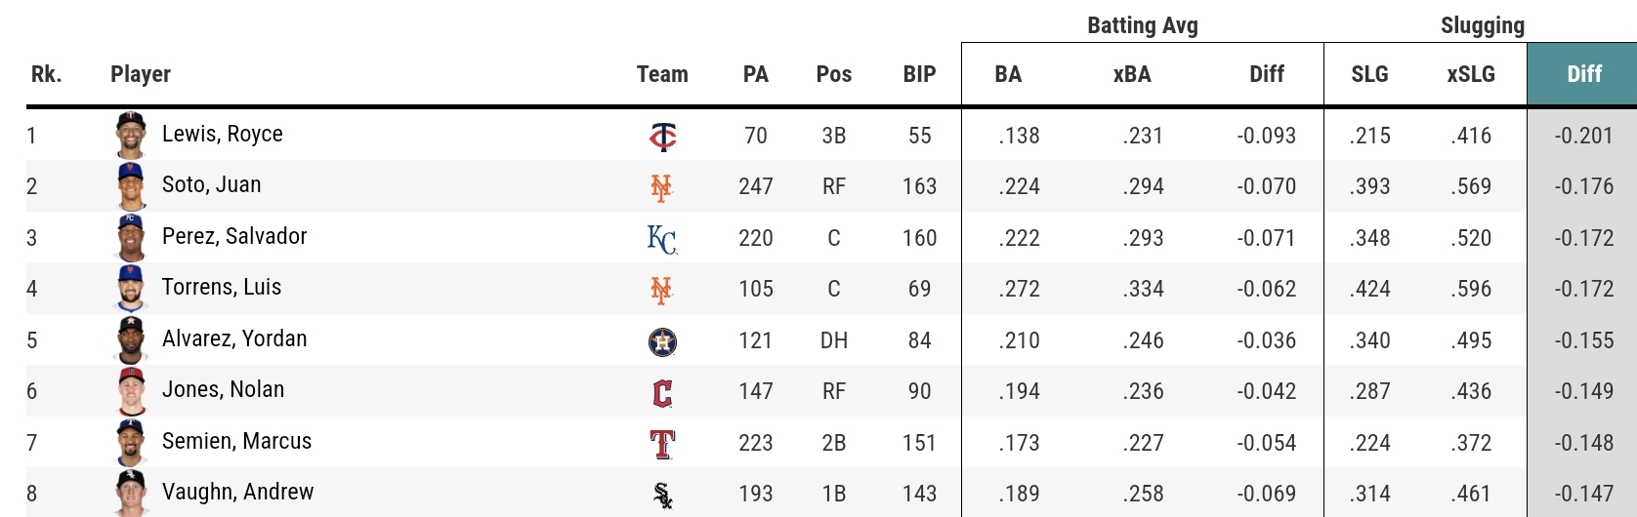Click the Minnesota Twins logo icon

tap(662, 136)
